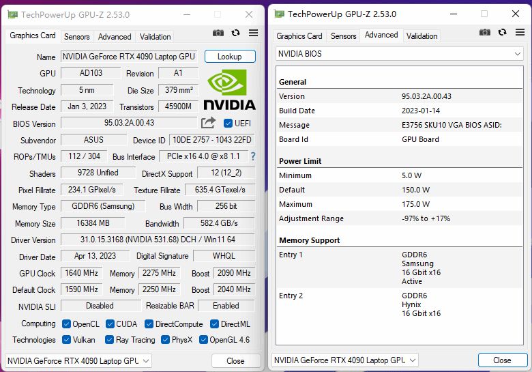The image size is (532, 372).
Task: Click the Memory Size 16384 MB field
Action: coord(93,223)
